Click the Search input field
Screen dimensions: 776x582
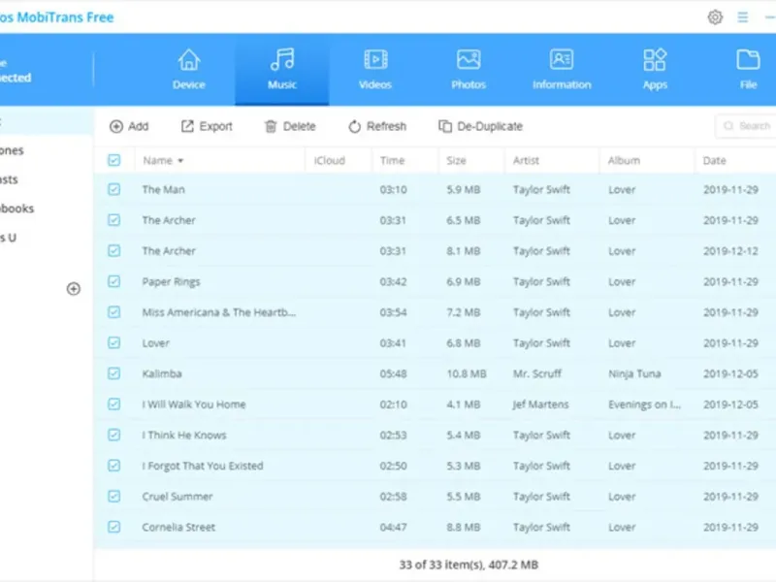pyautogui.click(x=746, y=126)
